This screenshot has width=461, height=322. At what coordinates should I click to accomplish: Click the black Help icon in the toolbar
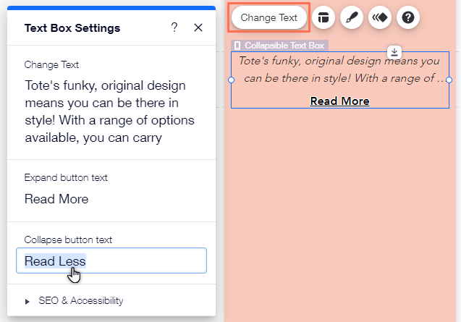[x=408, y=17]
